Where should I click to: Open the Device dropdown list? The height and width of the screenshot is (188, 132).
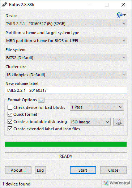point(66,24)
